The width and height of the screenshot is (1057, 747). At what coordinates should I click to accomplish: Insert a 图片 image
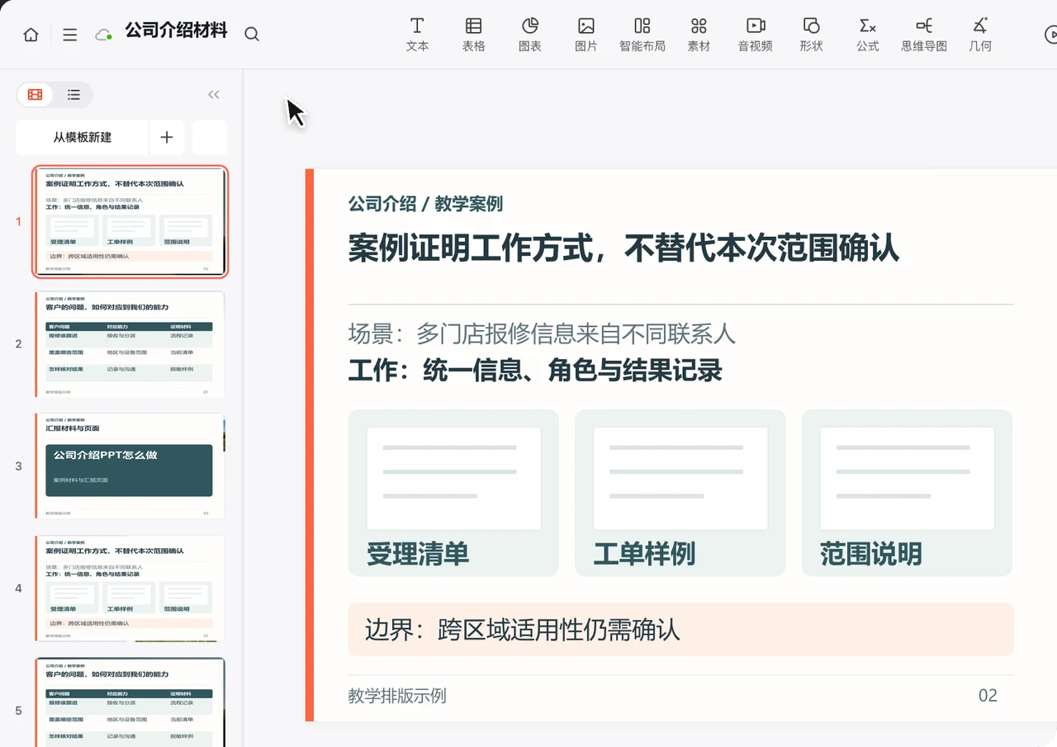point(586,35)
